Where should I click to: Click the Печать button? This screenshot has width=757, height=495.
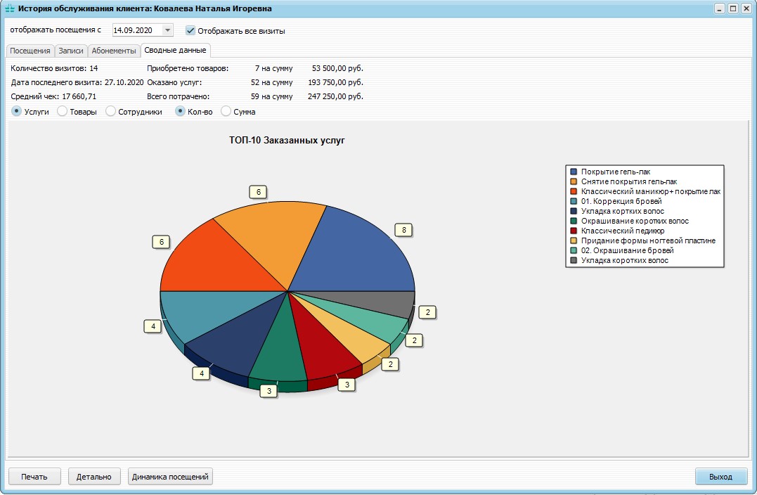(x=34, y=477)
